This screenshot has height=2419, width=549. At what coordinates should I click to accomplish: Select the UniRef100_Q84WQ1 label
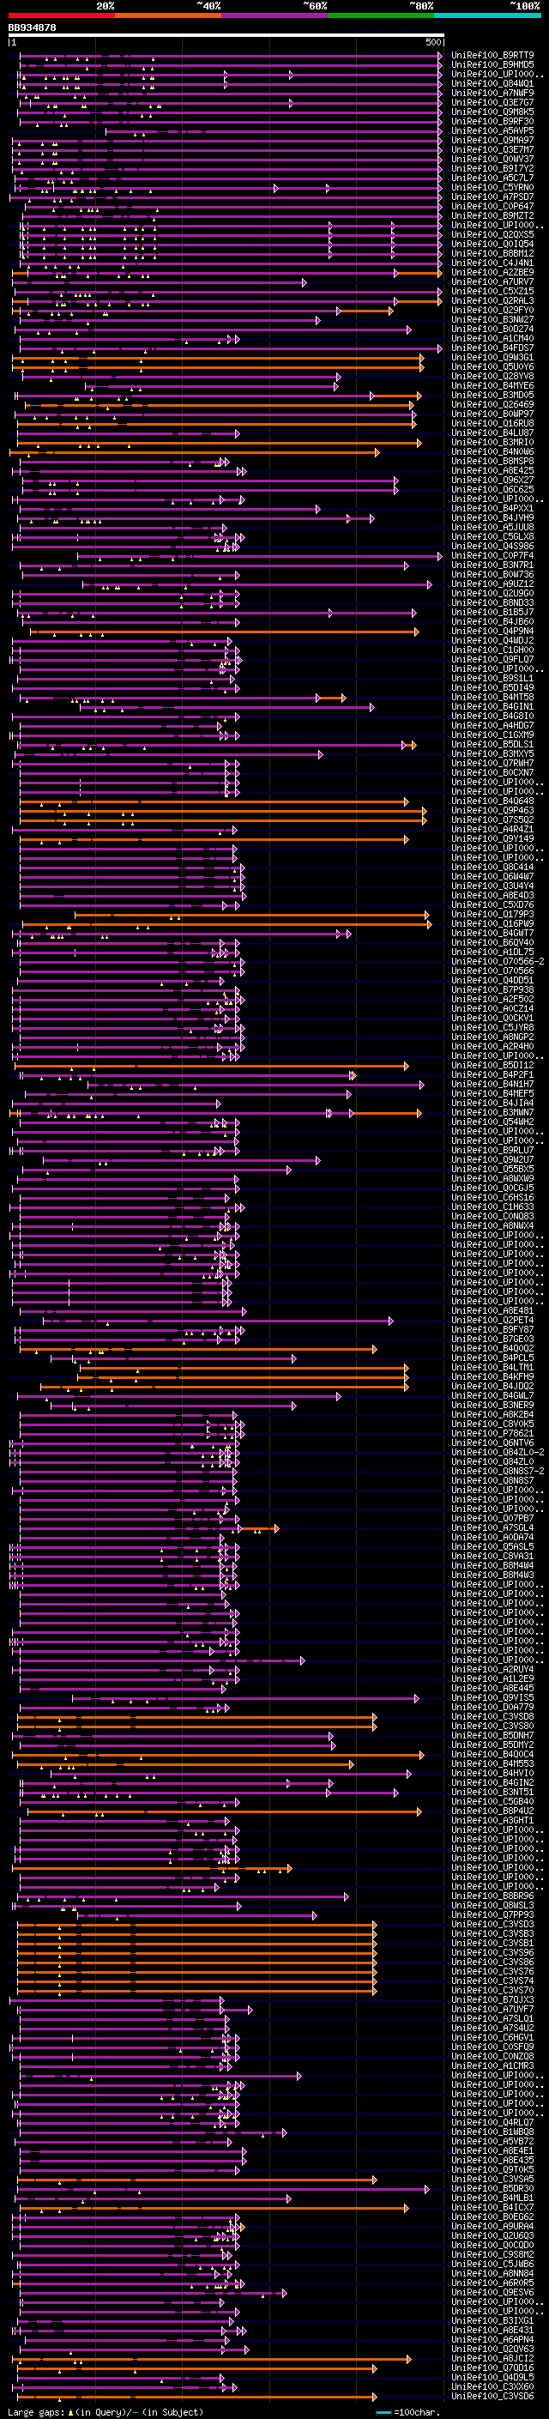(492, 83)
